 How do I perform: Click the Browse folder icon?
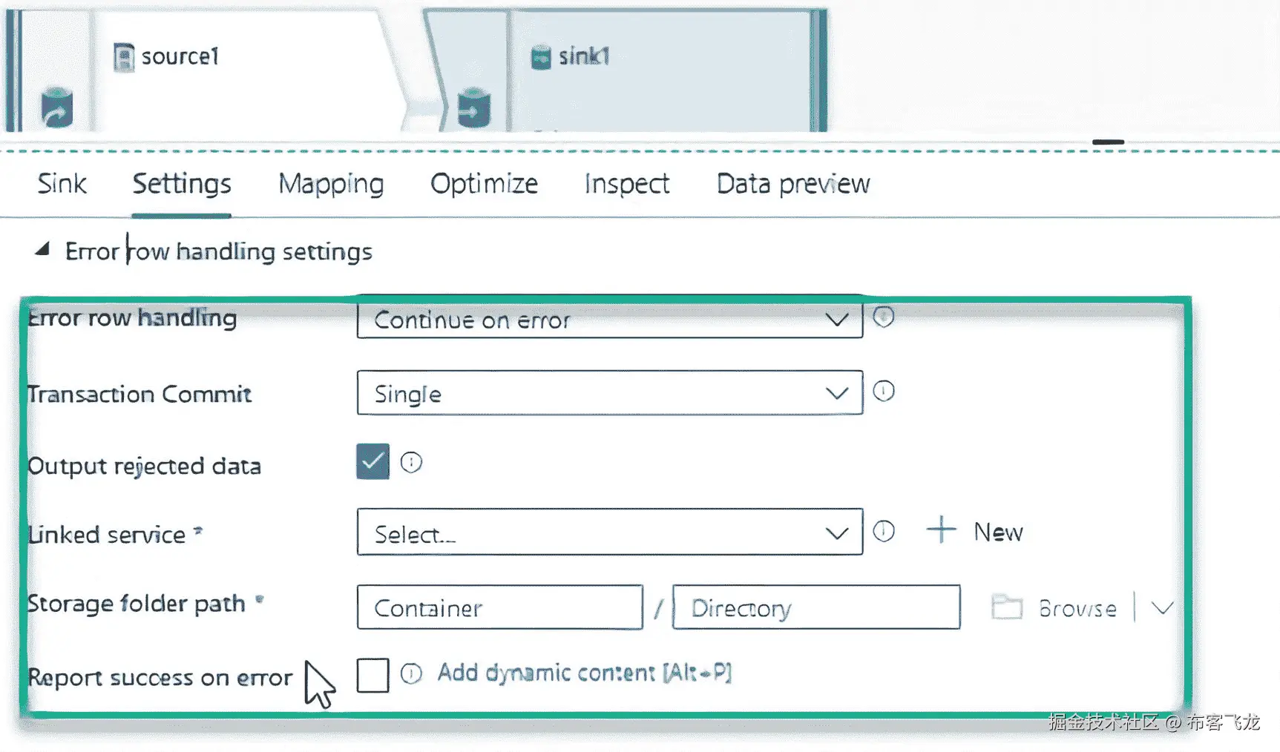click(x=1007, y=607)
